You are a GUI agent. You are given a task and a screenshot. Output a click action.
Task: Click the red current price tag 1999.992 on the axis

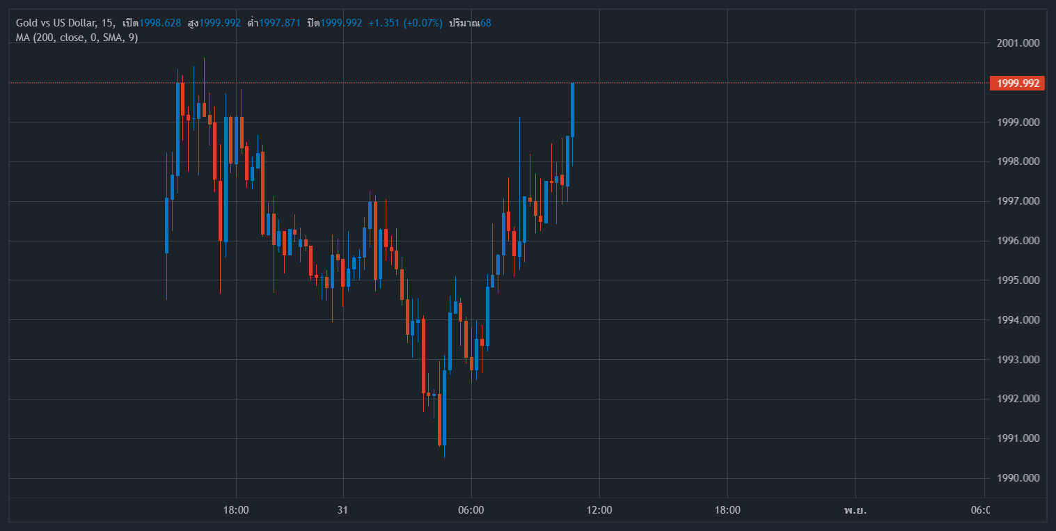(1018, 84)
